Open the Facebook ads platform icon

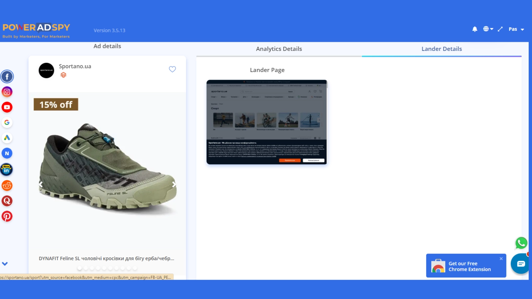point(7,76)
